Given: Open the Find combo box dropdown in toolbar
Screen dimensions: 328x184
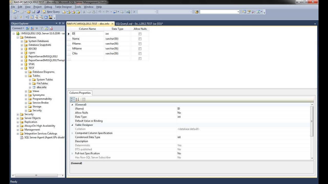Looking at the screenshot, I should (x=238, y=12).
